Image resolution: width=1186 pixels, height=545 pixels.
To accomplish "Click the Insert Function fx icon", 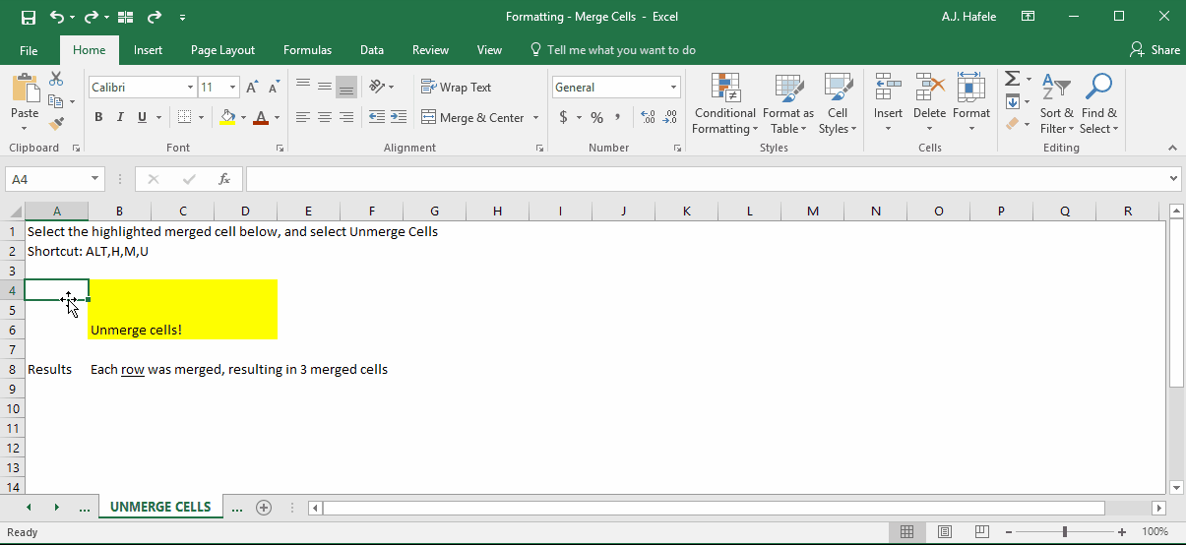I will tap(224, 179).
